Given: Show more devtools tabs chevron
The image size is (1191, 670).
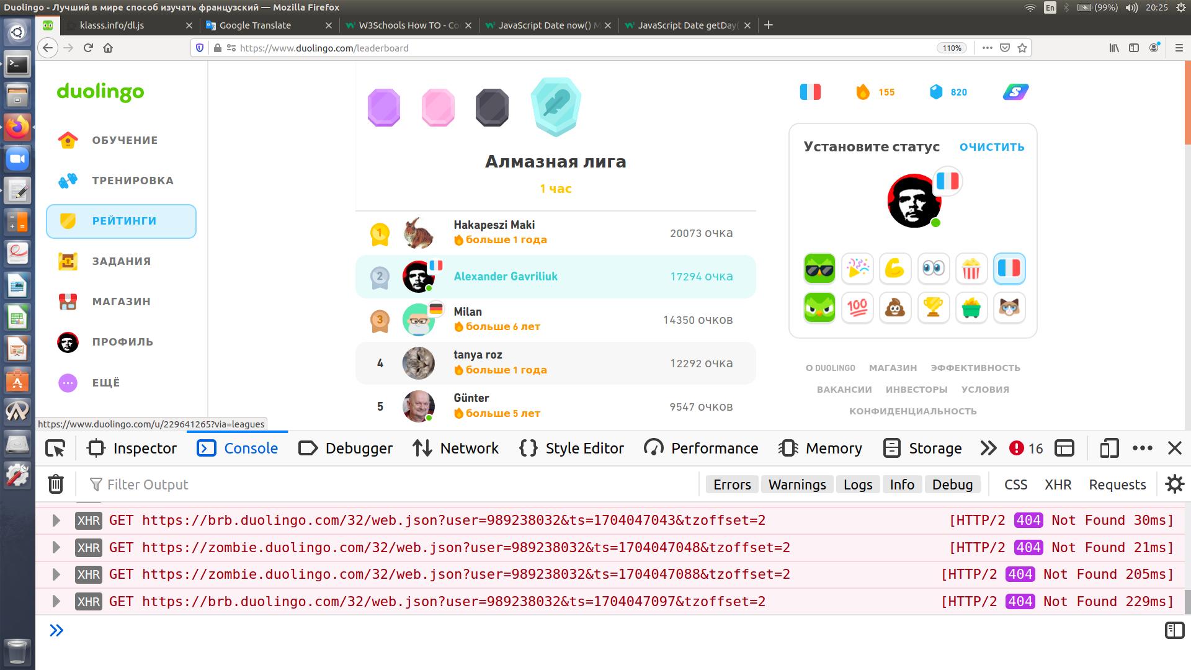Looking at the screenshot, I should click(x=988, y=448).
